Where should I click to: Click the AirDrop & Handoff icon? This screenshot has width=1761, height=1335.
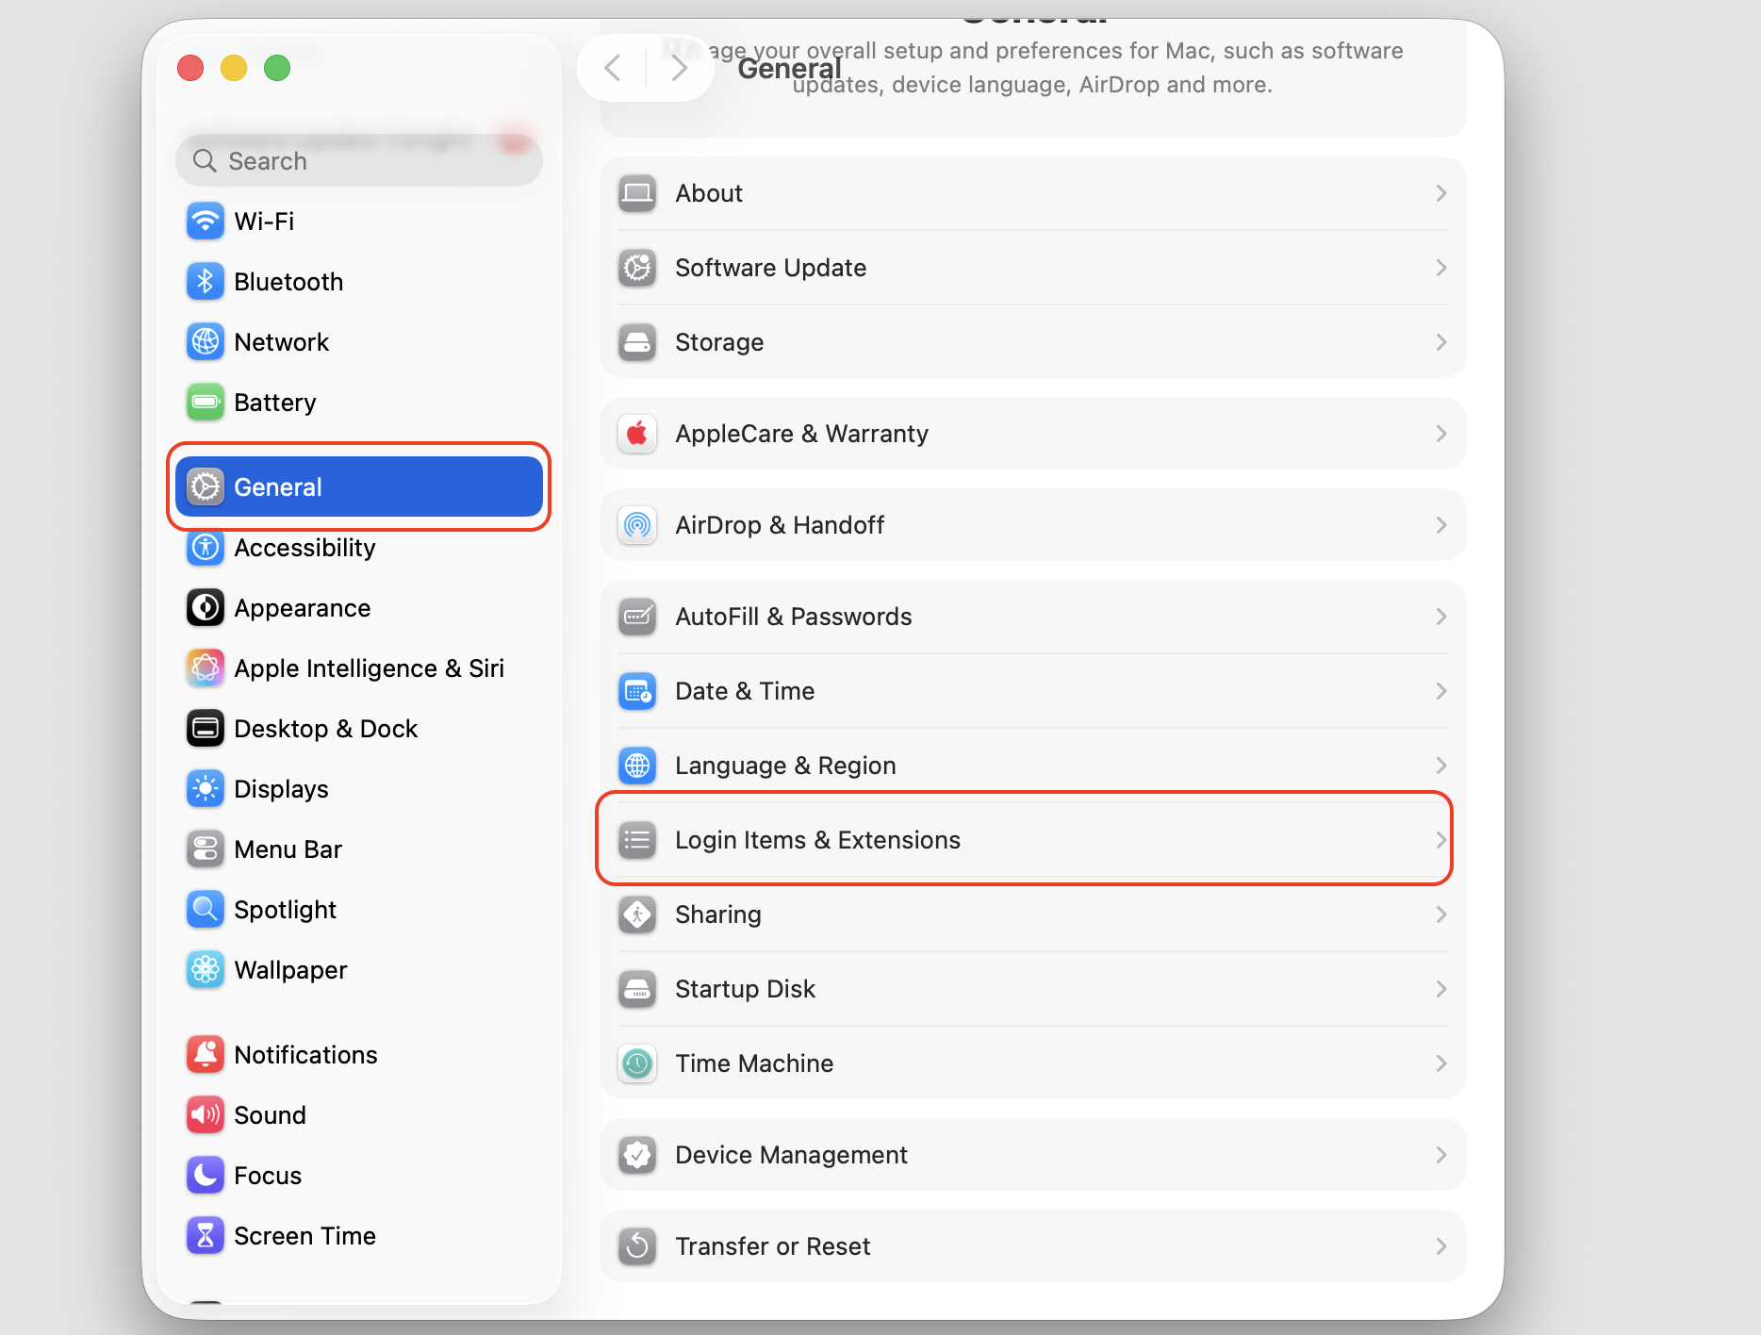(637, 525)
